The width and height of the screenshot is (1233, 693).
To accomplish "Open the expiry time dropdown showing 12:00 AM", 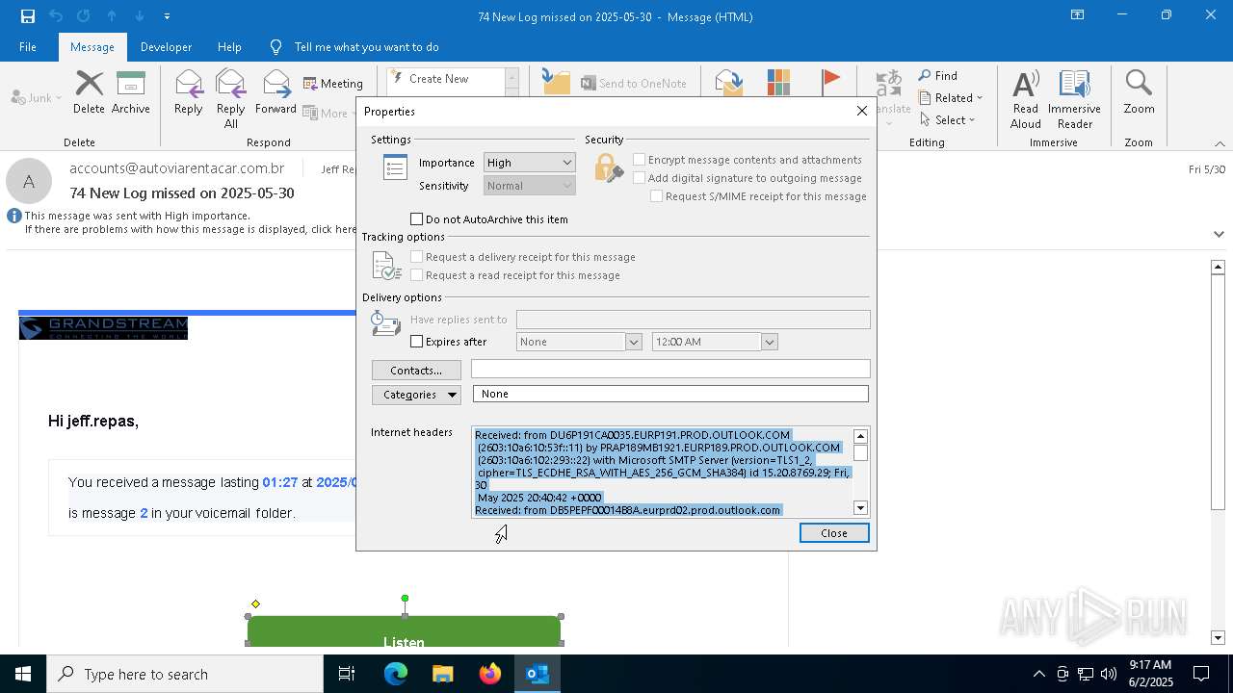I will (769, 342).
